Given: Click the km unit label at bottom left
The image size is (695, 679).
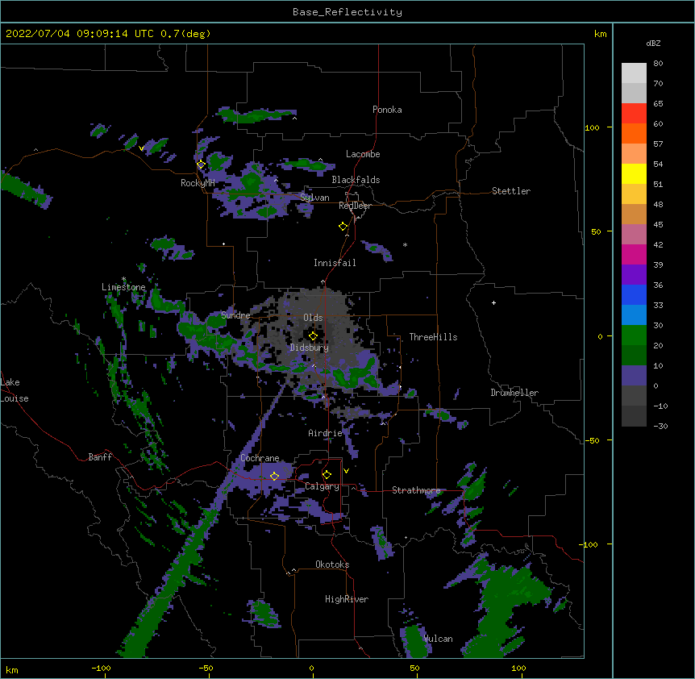Looking at the screenshot, I should pos(11,670).
